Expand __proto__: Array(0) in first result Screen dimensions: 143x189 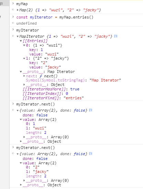tap(24, 137)
